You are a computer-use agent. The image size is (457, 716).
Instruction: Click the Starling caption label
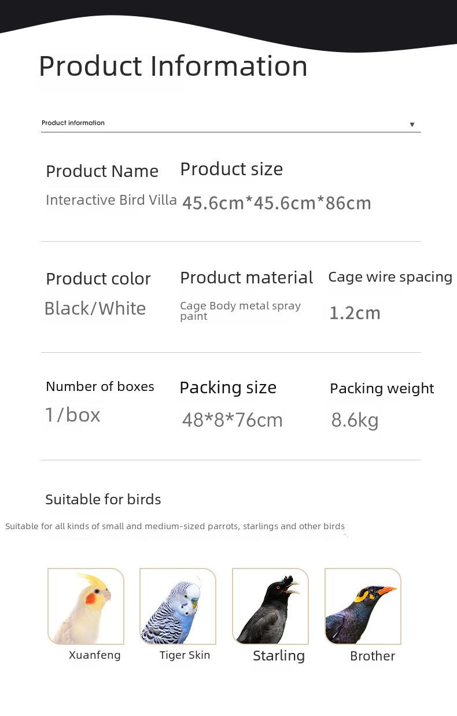[279, 656]
